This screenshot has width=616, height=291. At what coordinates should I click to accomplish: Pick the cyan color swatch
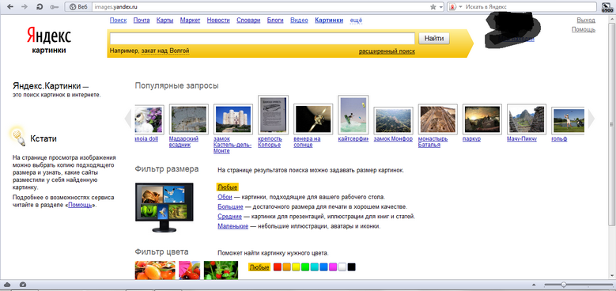click(x=314, y=267)
